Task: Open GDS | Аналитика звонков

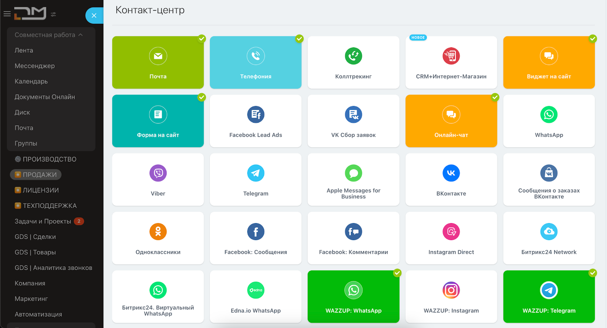Action: pos(53,268)
